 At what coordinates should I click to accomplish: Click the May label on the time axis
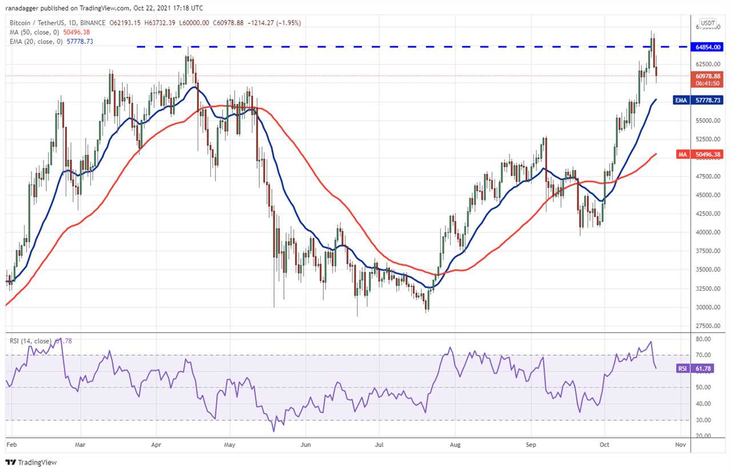click(x=230, y=444)
